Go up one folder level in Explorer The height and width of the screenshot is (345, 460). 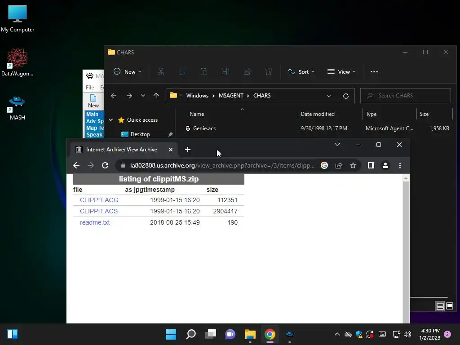156,96
